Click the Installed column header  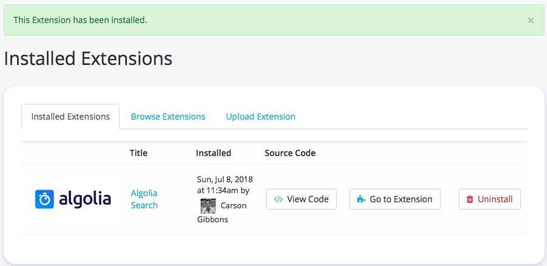point(213,153)
